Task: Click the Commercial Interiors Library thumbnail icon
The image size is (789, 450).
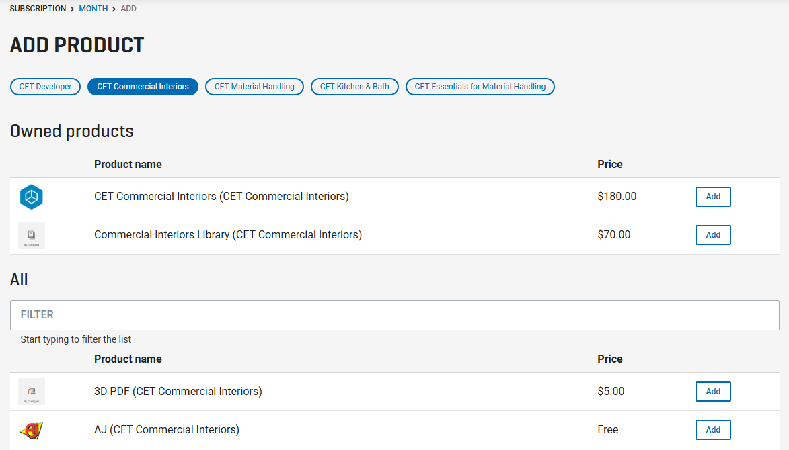Action: click(31, 235)
